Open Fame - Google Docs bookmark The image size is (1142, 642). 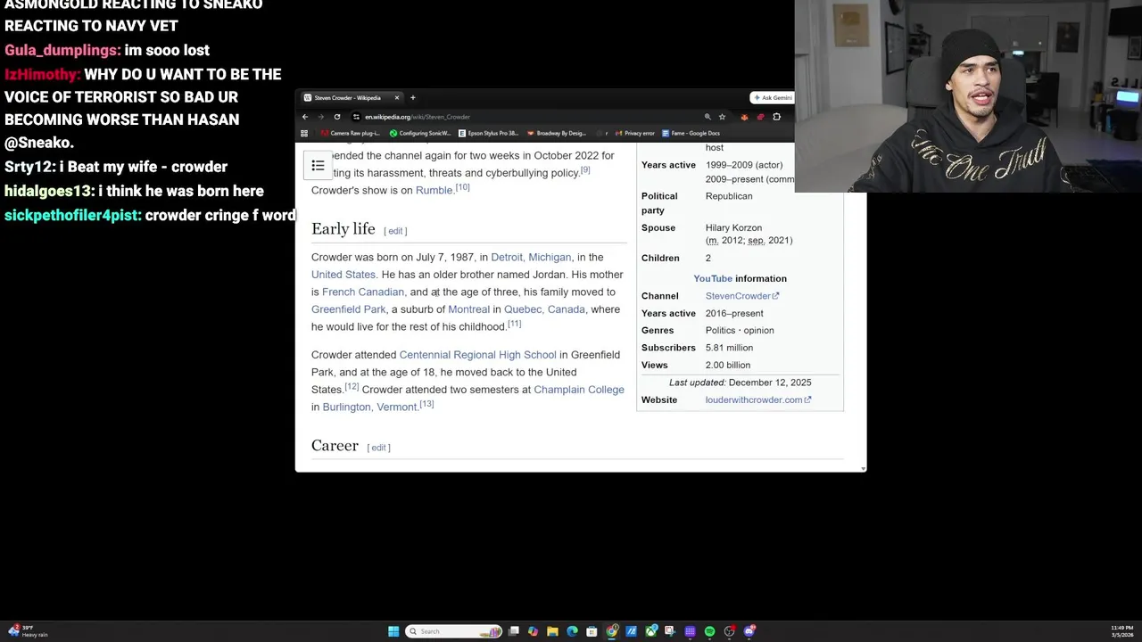tap(691, 133)
